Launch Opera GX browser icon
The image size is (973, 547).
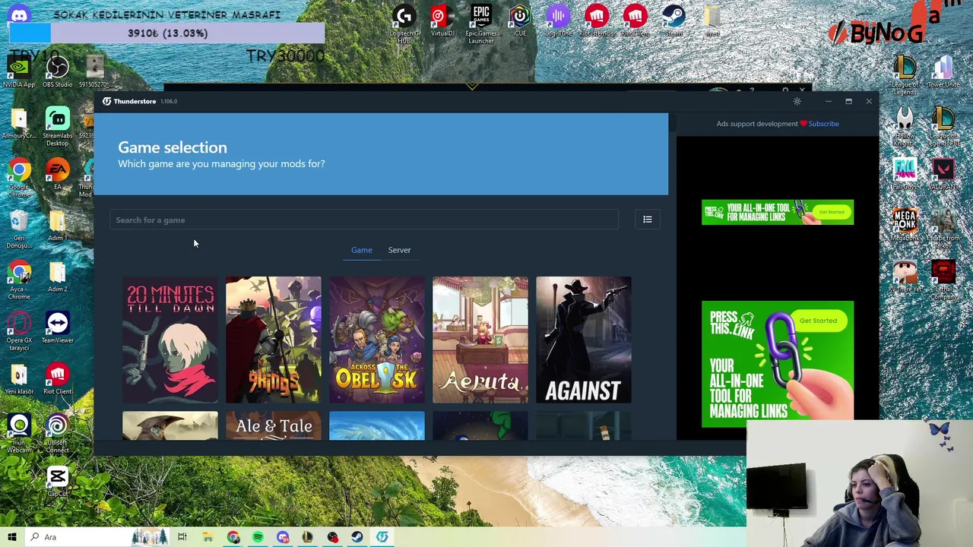(x=19, y=330)
